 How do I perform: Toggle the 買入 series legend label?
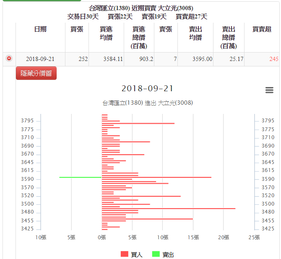(137, 254)
